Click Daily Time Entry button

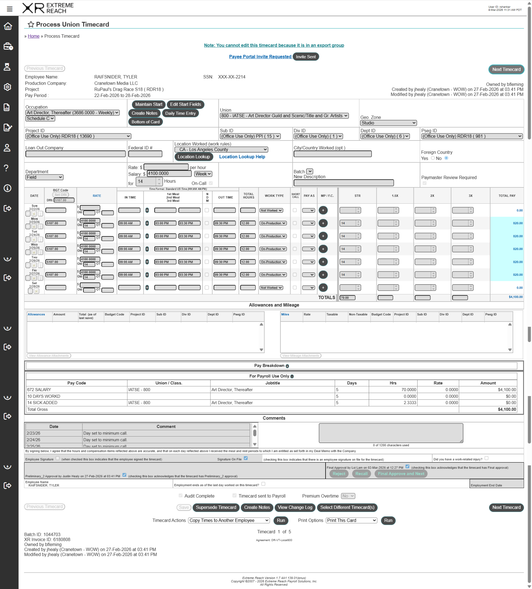point(180,113)
